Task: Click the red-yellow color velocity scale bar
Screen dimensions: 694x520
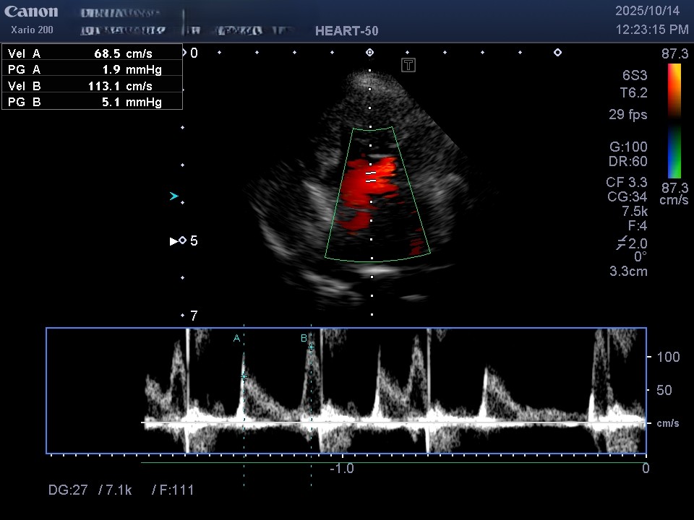Action: click(674, 90)
